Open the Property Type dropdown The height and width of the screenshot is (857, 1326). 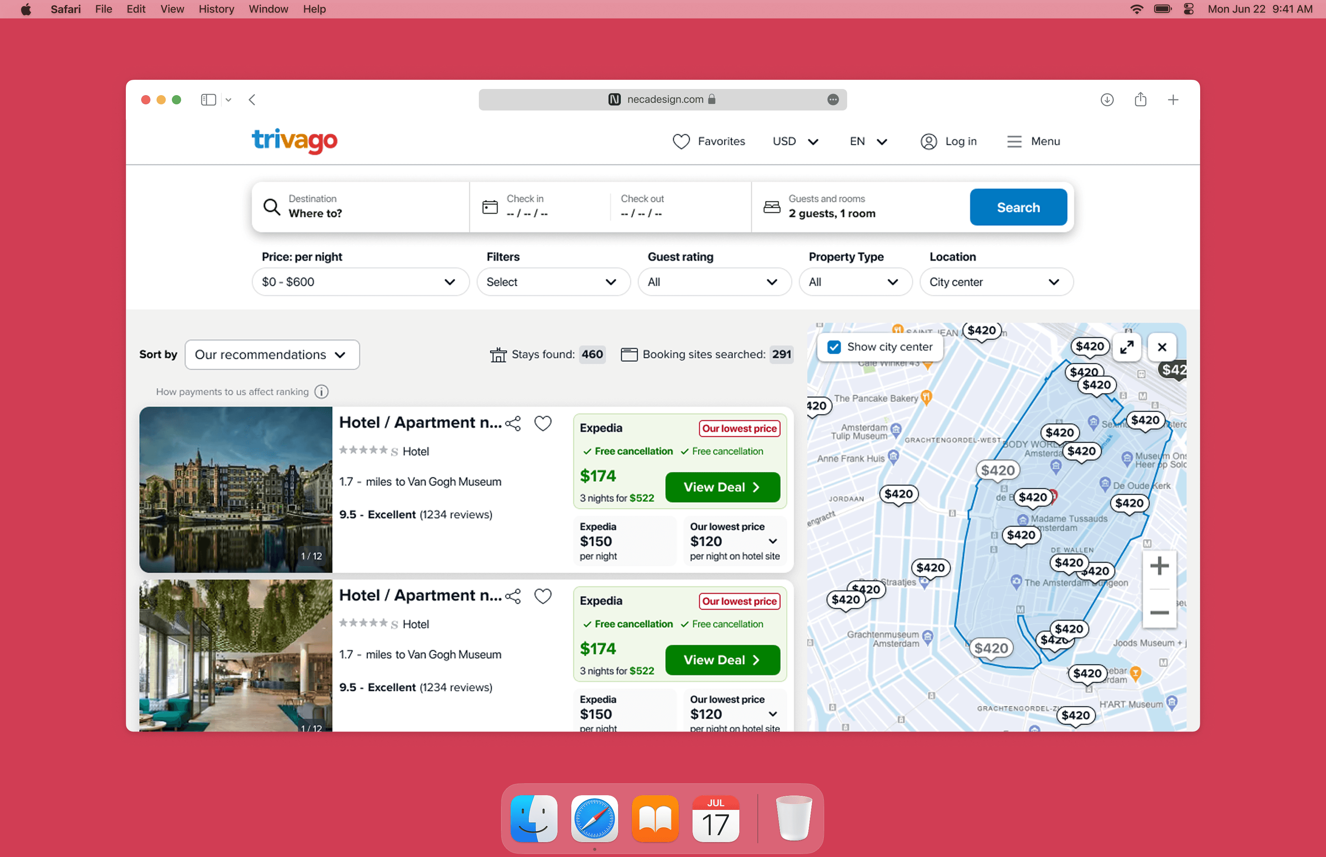[x=855, y=282]
